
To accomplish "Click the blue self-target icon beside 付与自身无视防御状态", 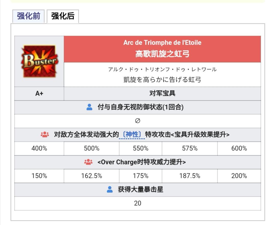I will tap(89, 107).
